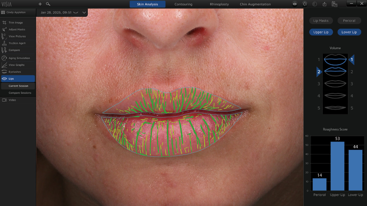Select volume level 3 for the upper lip

(318, 84)
